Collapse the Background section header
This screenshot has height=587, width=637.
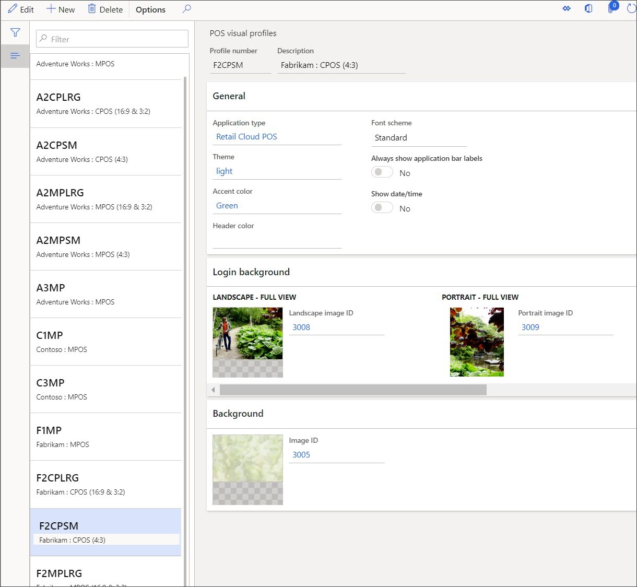pyautogui.click(x=421, y=414)
